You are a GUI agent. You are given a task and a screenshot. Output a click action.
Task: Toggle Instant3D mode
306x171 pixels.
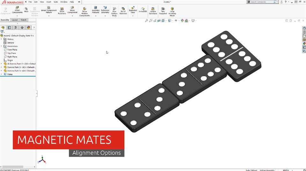(143, 10)
